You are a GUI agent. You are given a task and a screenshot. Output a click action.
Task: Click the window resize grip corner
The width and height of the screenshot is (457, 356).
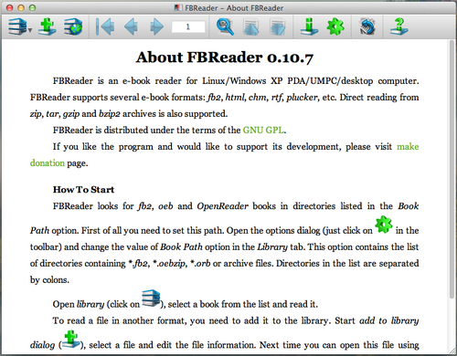coord(452,351)
